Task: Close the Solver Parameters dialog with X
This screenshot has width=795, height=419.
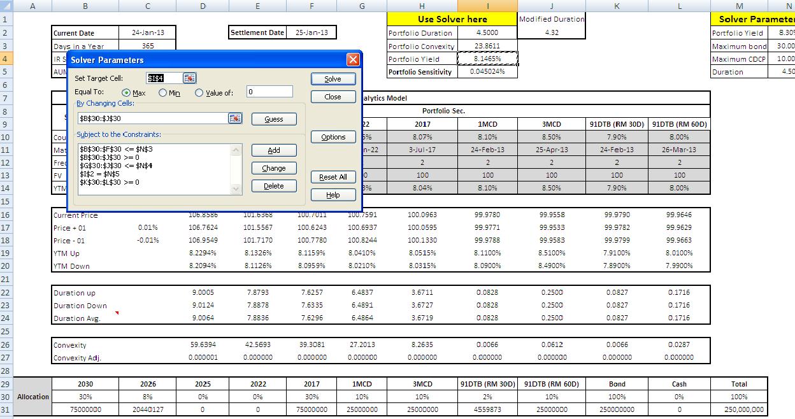Action: tap(353, 60)
